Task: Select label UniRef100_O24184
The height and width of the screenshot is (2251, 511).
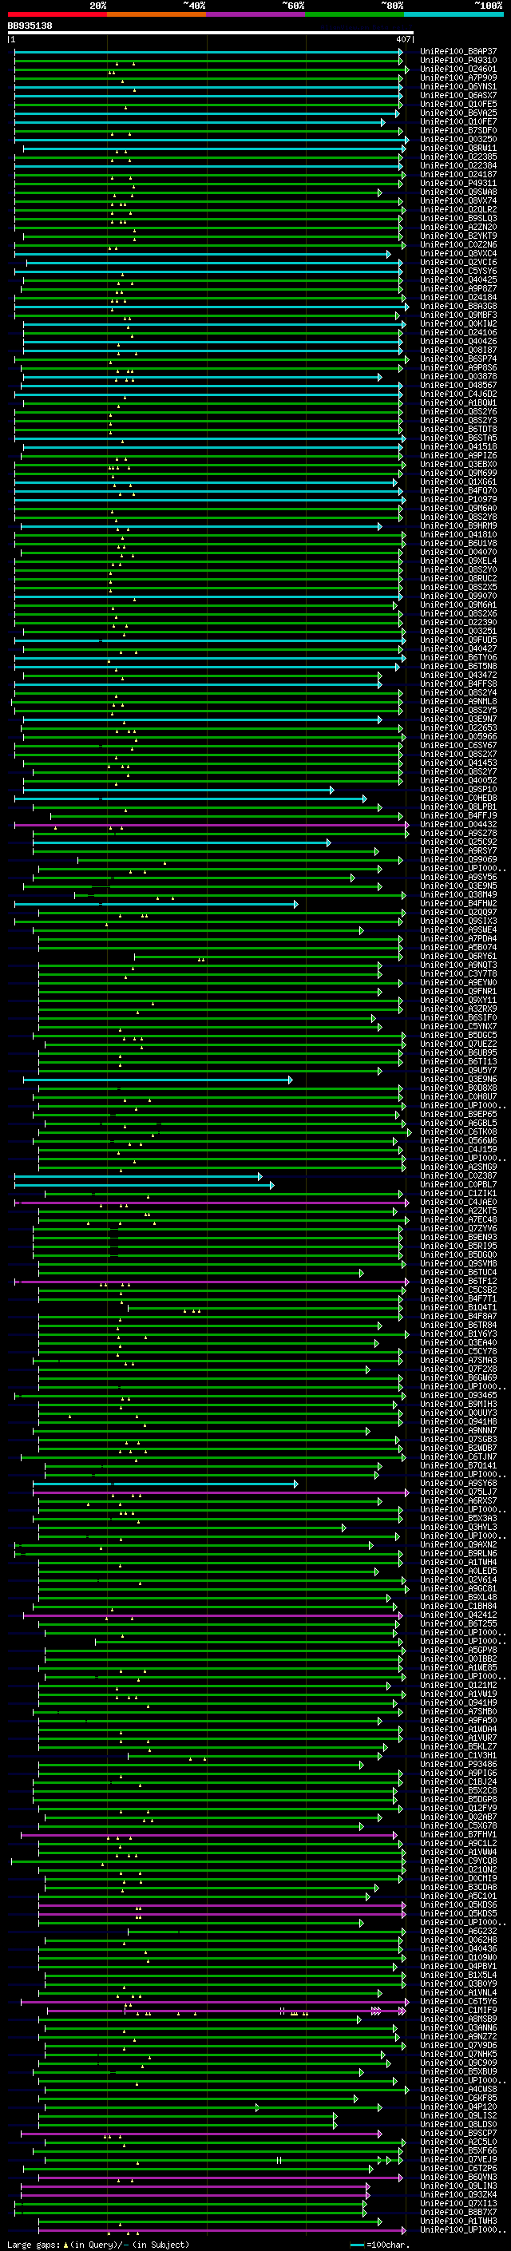Action: coord(458,297)
